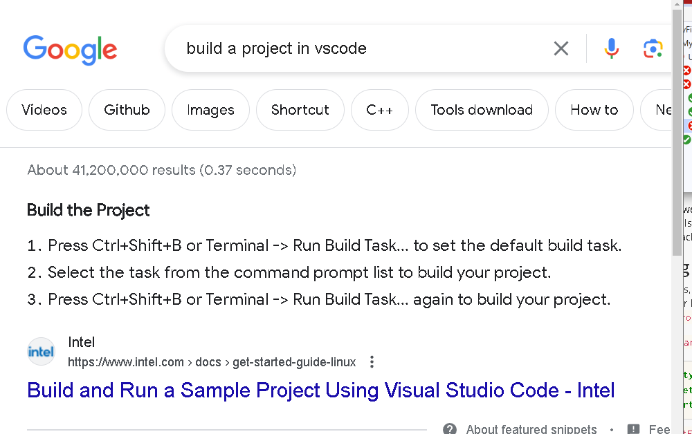Click the Build the Project snippet heading
This screenshot has width=692, height=434.
coord(89,210)
